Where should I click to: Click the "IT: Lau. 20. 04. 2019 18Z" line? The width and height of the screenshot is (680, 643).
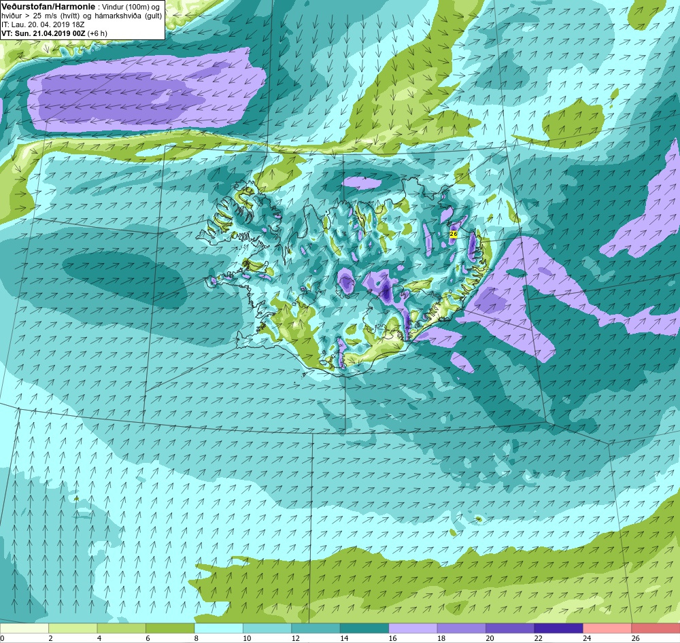coord(43,24)
